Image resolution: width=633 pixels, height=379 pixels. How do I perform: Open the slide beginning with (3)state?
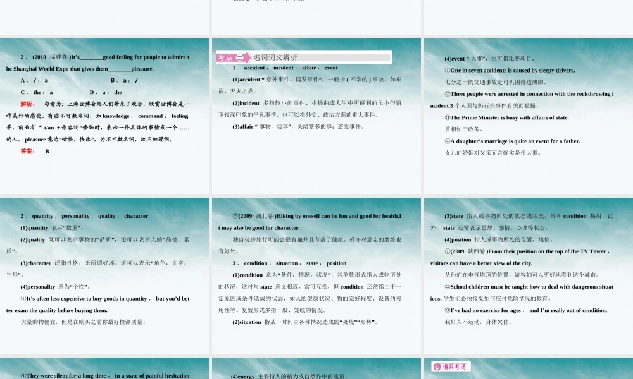point(529,275)
